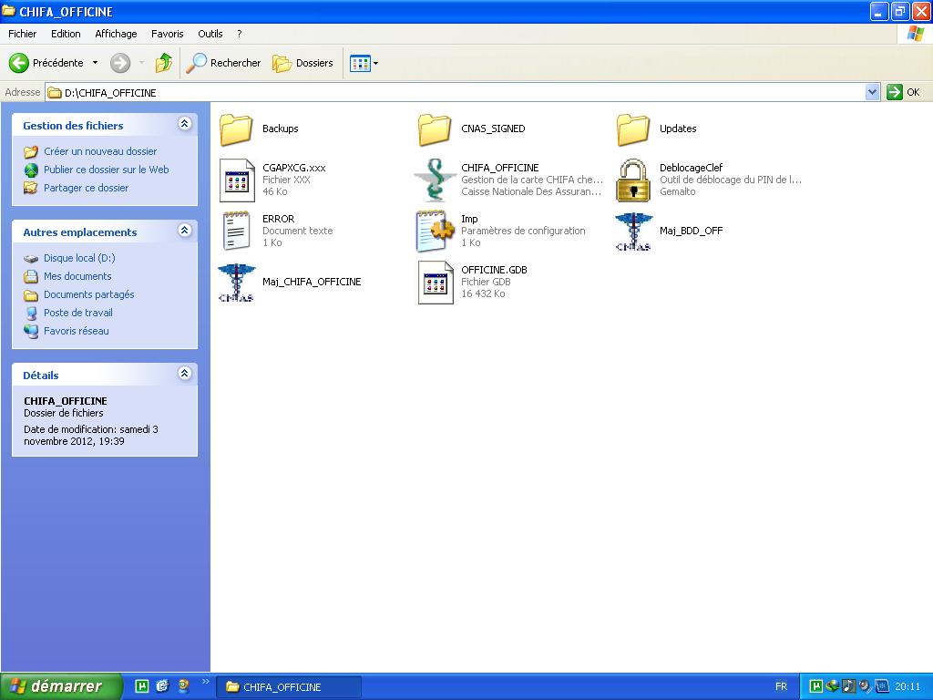This screenshot has height=700, width=933.
Task: Open the Affichage menu
Action: 116,34
